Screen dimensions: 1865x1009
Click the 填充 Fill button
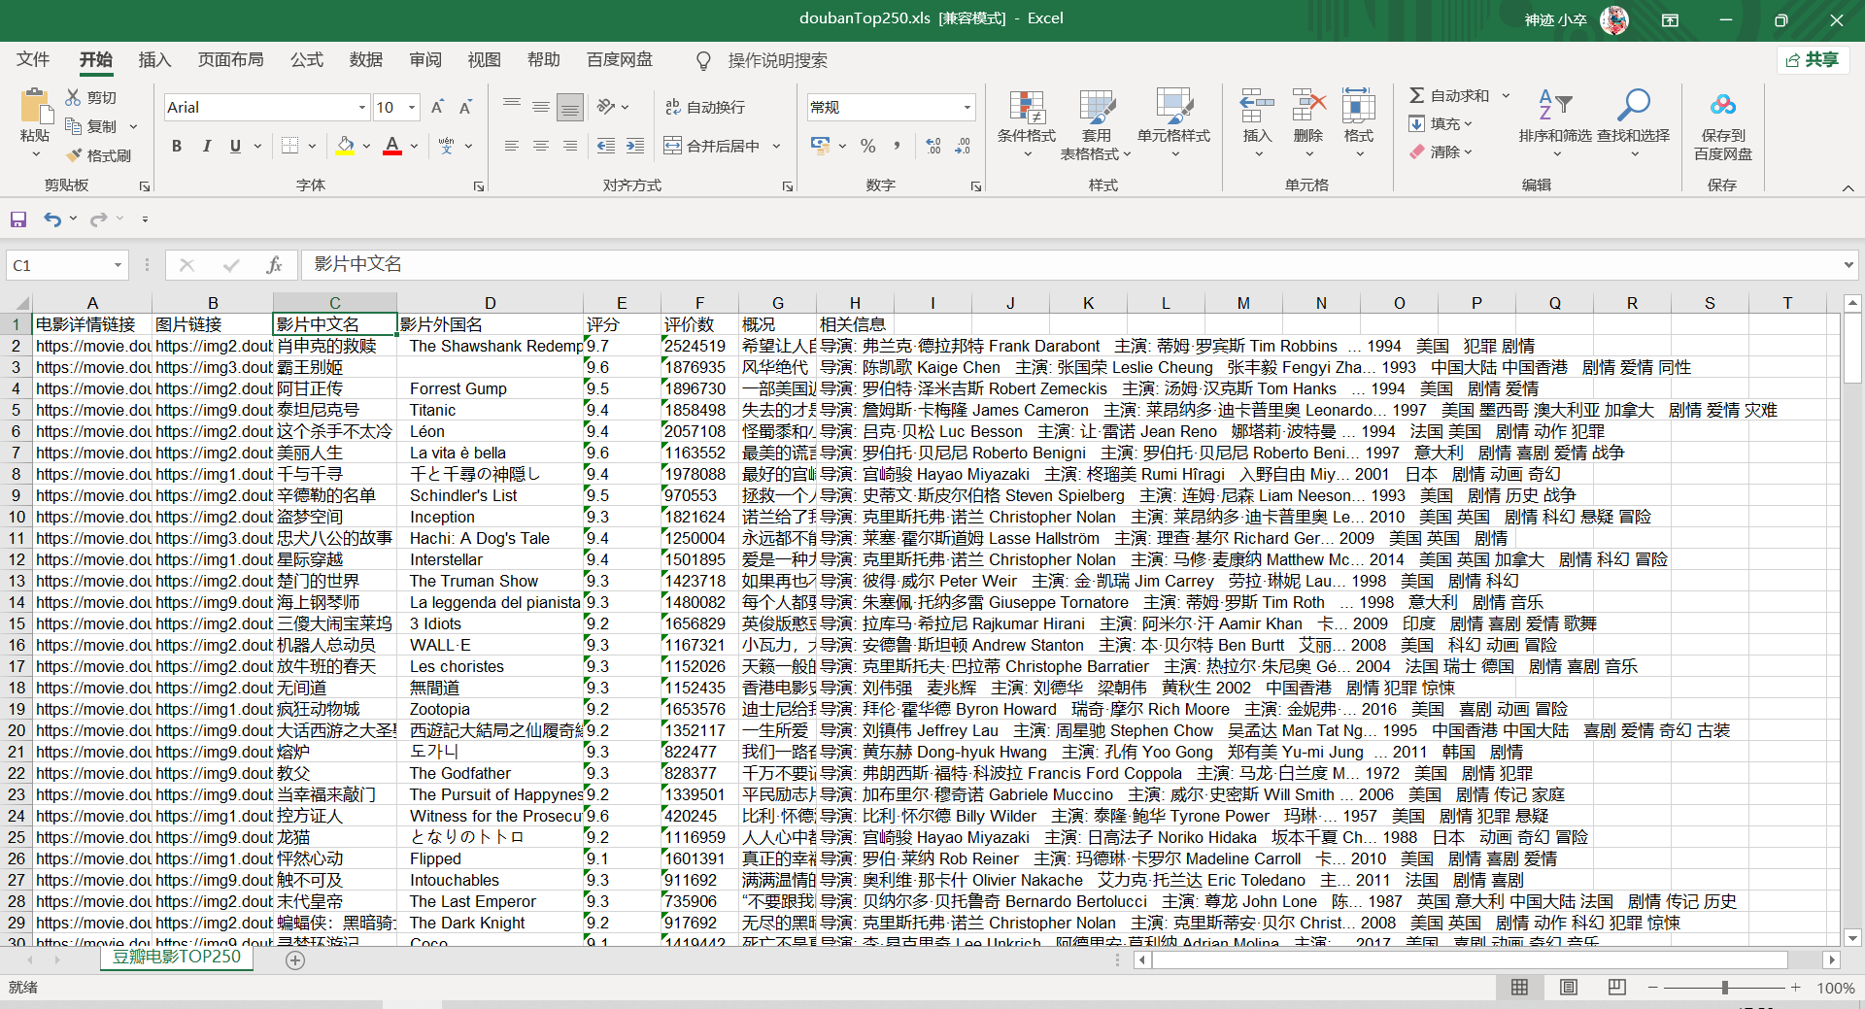[x=1440, y=123]
